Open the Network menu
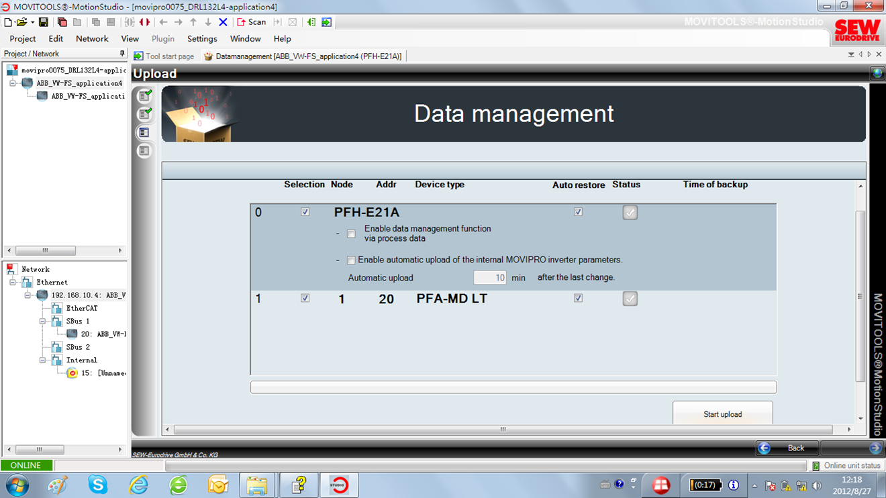886x498 pixels. pos(92,39)
